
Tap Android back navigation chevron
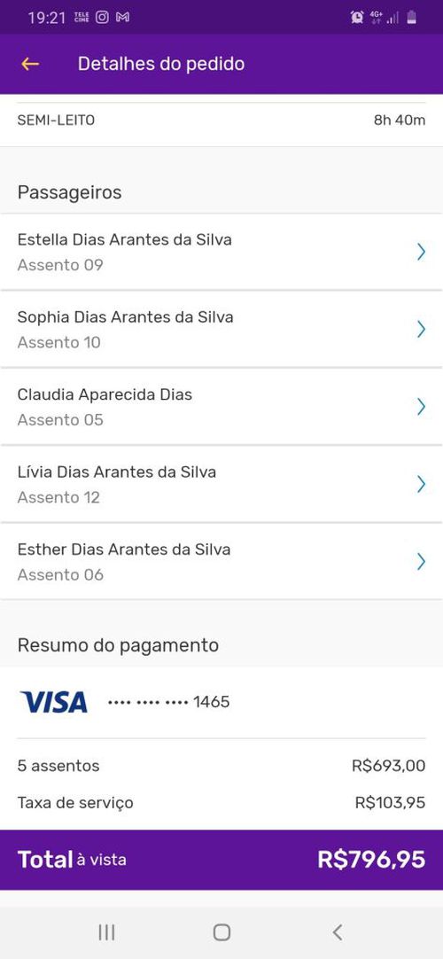(x=337, y=932)
